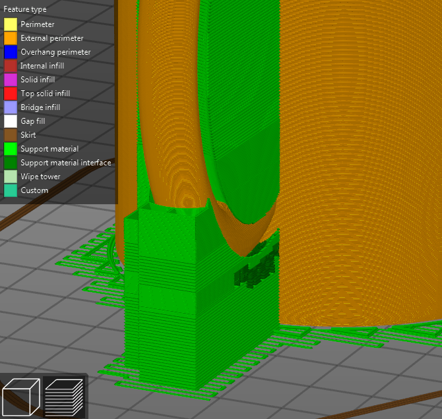Screen dimensions: 442x419
Task: Click the bright green Support material swatch
Action: click(x=11, y=149)
